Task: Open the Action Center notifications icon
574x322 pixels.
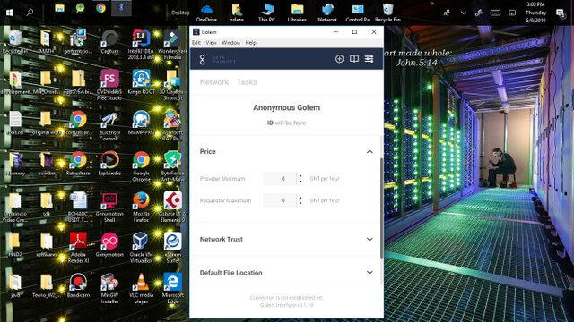Action: coord(560,13)
